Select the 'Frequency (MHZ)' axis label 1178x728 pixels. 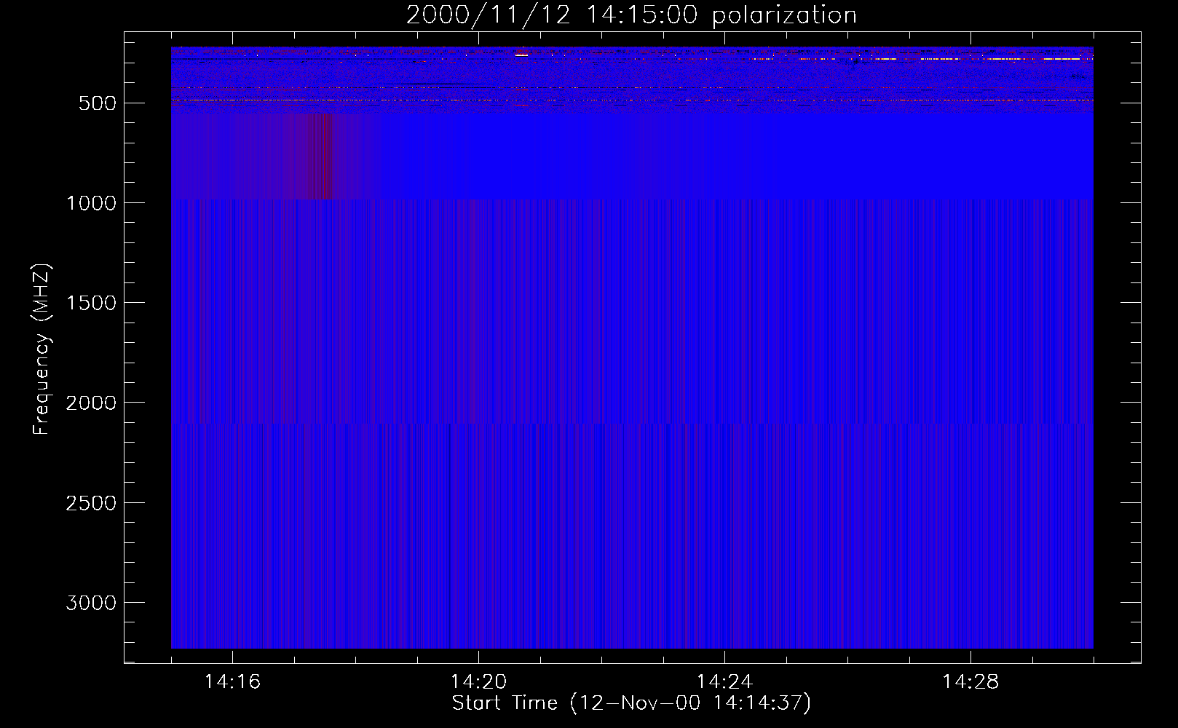click(x=41, y=349)
